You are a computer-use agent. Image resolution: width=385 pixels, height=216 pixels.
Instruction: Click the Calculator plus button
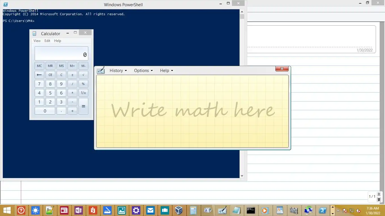coord(72,111)
